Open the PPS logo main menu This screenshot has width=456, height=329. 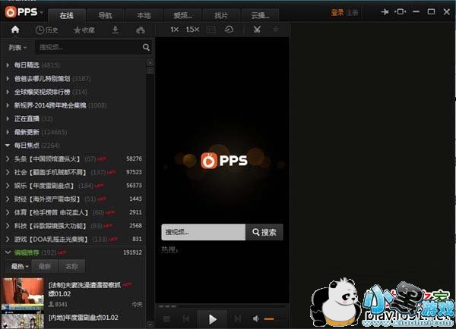24,12
